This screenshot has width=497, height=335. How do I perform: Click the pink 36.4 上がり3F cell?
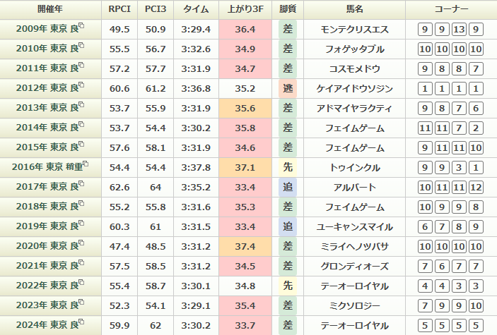[245, 30]
